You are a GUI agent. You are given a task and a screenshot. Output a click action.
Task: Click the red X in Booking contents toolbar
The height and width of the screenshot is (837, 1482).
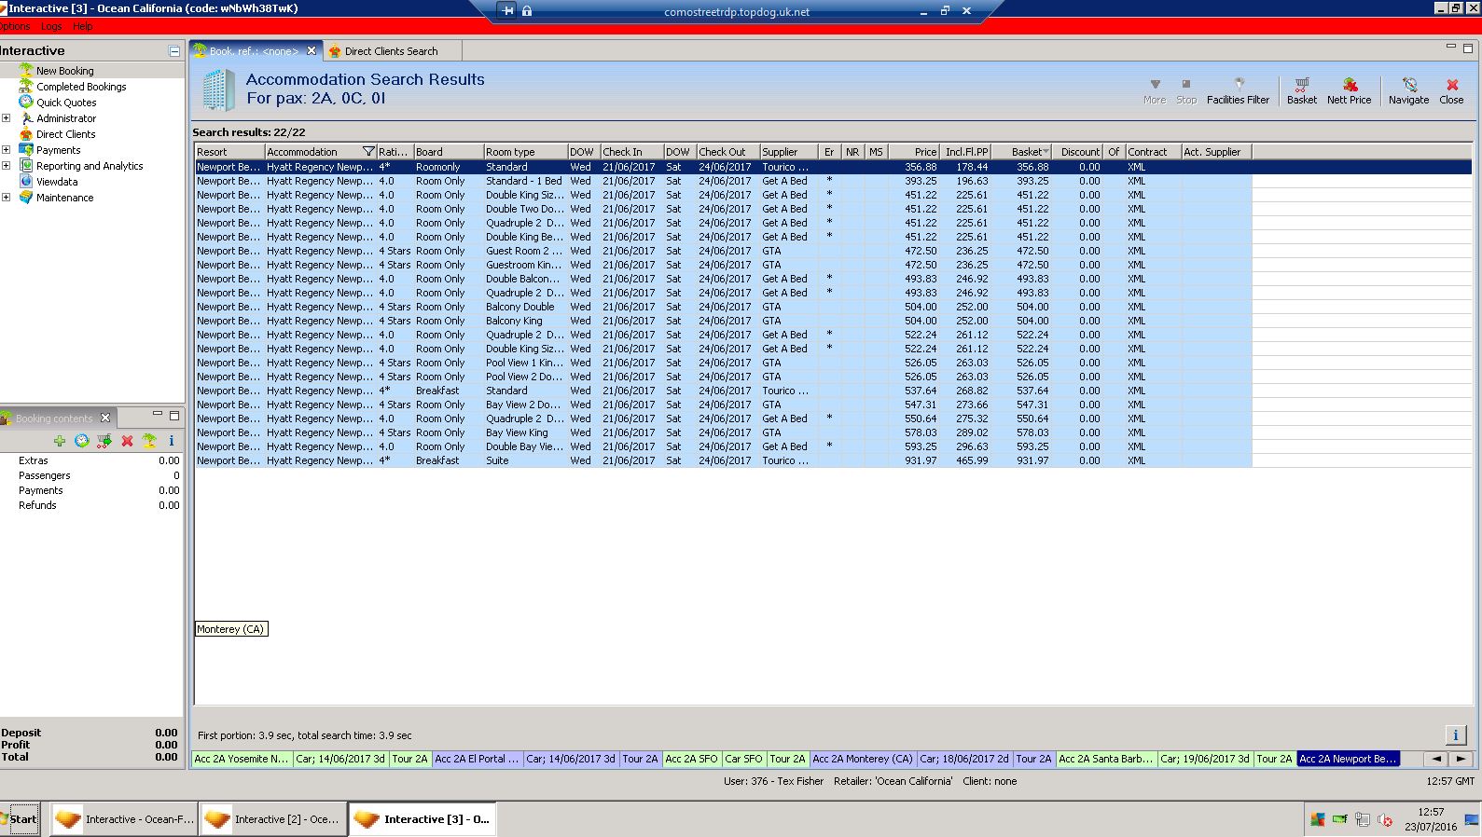click(x=127, y=441)
